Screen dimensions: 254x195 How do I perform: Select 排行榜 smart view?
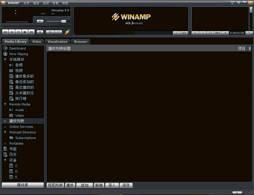click(21, 98)
